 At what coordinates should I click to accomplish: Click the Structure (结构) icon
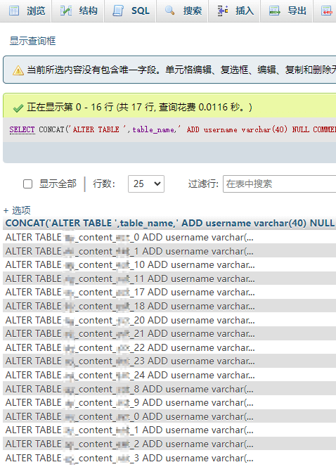point(66,11)
